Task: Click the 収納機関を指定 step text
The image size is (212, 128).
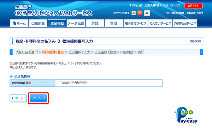Action: point(53,52)
